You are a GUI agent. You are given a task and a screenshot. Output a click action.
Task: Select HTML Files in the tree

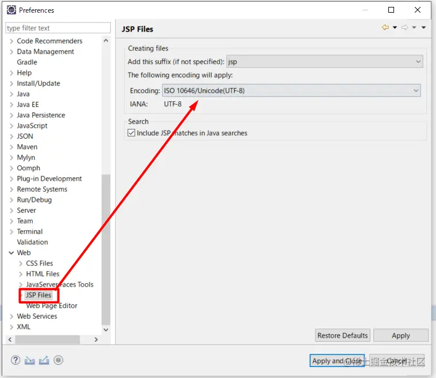coord(43,274)
